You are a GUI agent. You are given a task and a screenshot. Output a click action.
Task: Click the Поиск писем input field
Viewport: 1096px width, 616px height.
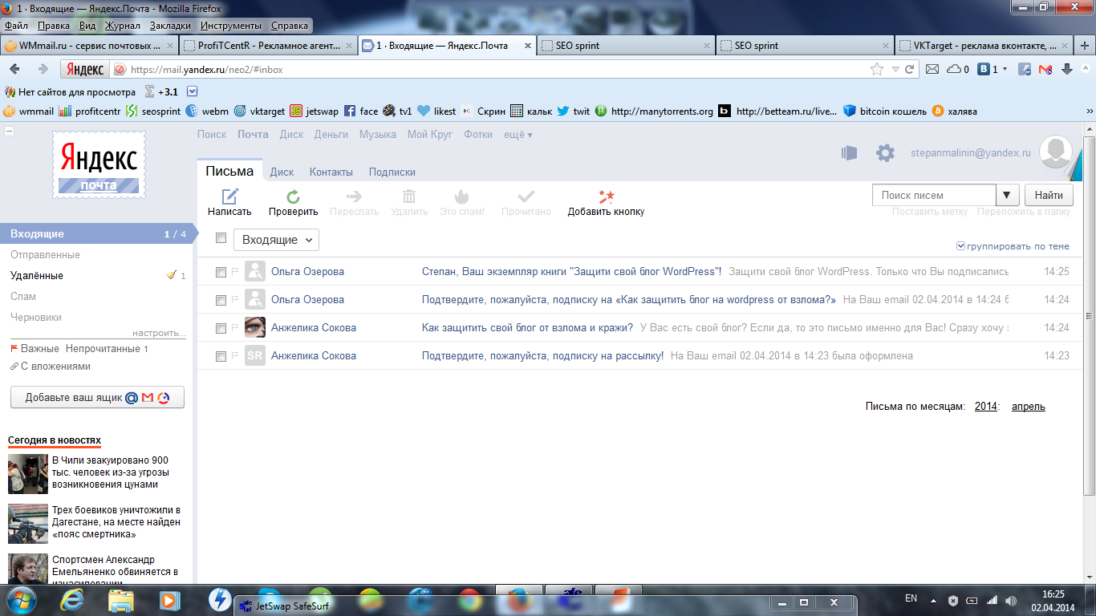[x=934, y=195]
